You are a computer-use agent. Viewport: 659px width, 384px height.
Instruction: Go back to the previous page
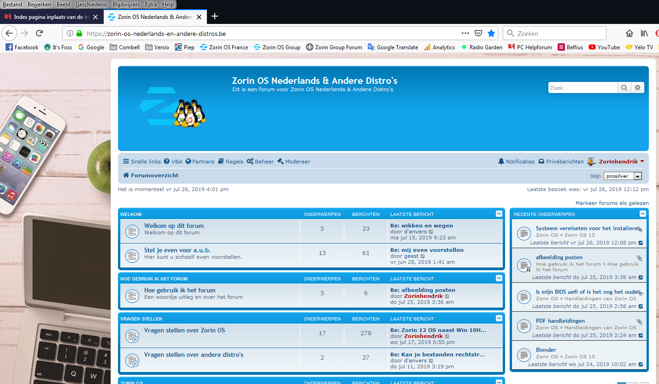10,33
